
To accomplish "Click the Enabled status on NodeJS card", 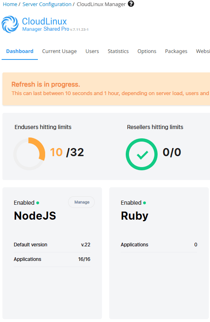I will (x=24, y=203).
